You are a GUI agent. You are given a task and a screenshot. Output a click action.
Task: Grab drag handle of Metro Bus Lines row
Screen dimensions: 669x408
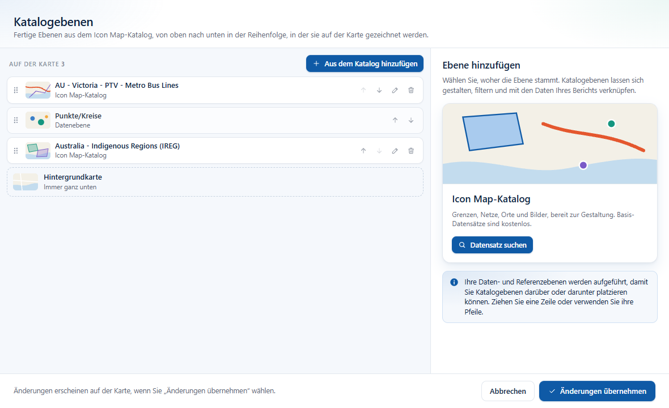coord(16,90)
